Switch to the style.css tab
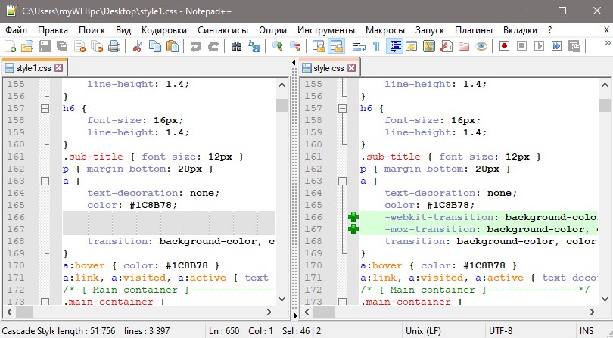This screenshot has width=613, height=338. 328,68
